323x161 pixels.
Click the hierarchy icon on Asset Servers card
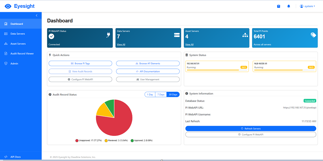245,35
